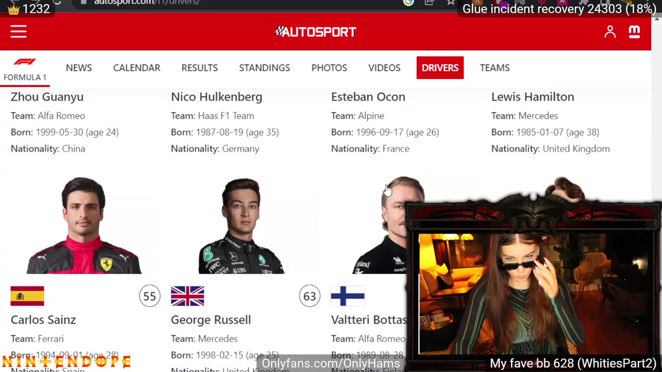
Task: Open the RESULTS tab
Action: [200, 68]
